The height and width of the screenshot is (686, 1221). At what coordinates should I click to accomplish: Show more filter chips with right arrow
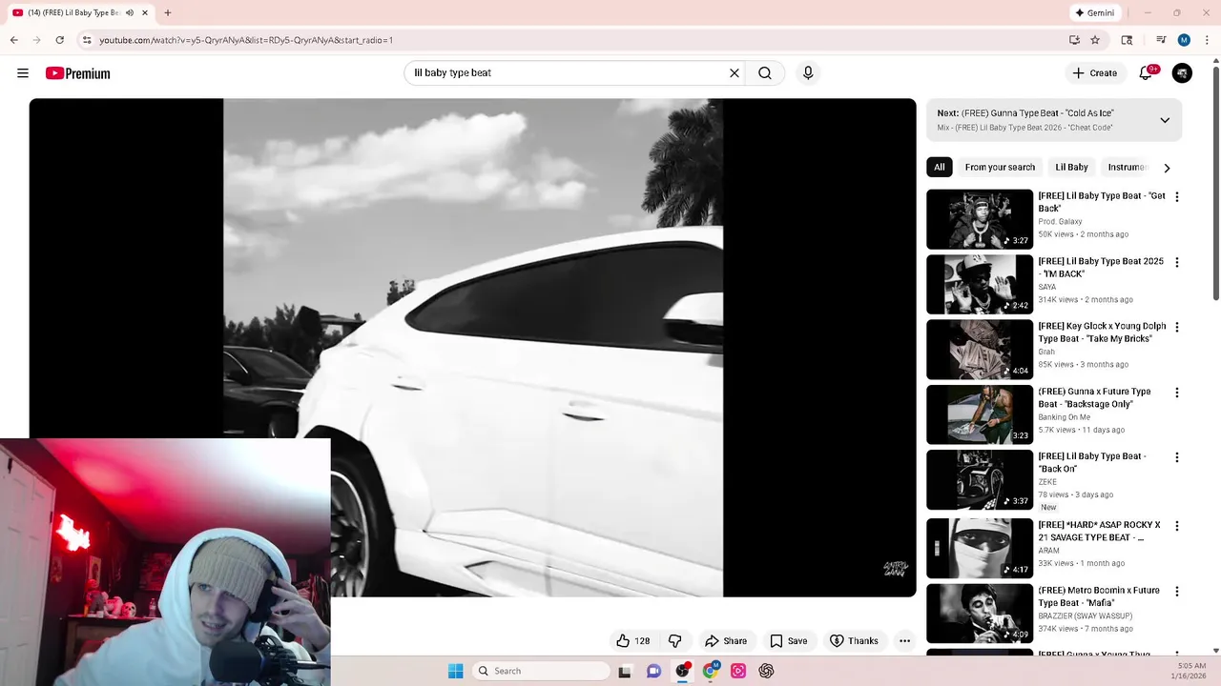(1167, 168)
